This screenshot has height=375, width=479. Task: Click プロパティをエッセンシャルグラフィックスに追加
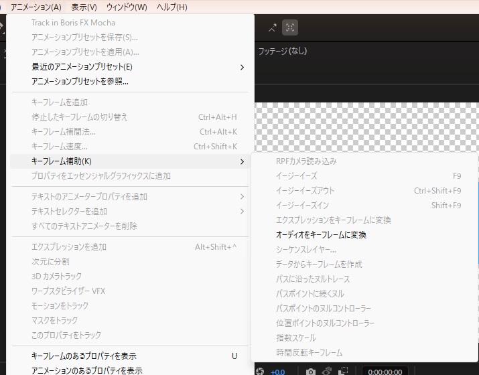click(x=130, y=176)
